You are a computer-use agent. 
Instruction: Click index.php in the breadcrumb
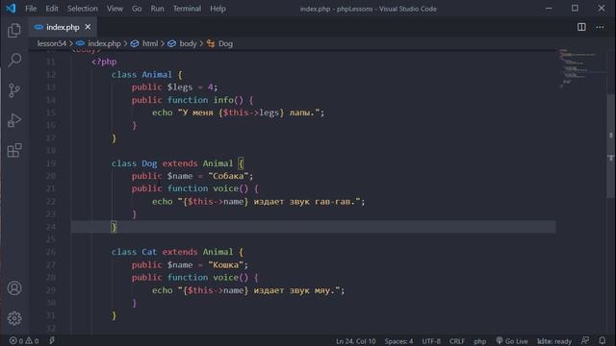coord(104,43)
